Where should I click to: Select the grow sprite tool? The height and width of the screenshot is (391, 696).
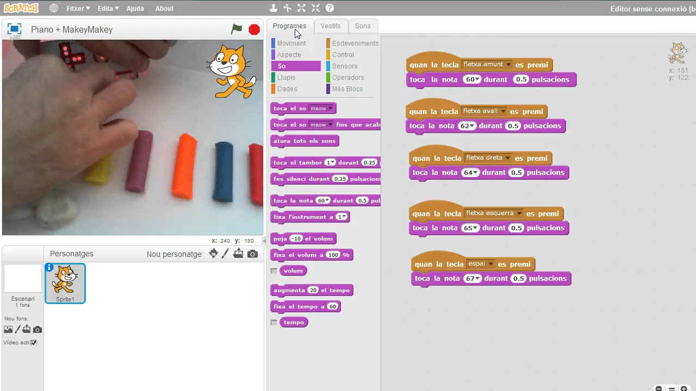pyautogui.click(x=301, y=8)
